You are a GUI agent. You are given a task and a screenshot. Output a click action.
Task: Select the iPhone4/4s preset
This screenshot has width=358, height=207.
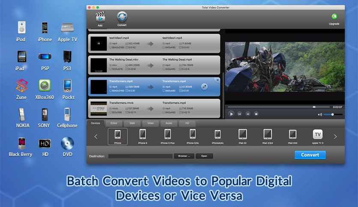coord(218,136)
